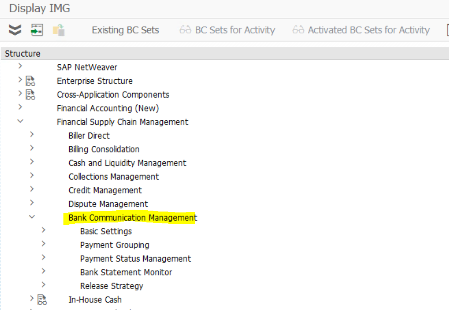The width and height of the screenshot is (449, 310).
Task: Expand the Basic Settings node
Action: [44, 231]
